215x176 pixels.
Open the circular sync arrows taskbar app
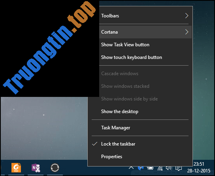click(55, 167)
